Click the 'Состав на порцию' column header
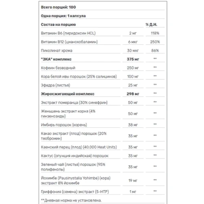Viewport: 204px width, 204px height. point(58,24)
